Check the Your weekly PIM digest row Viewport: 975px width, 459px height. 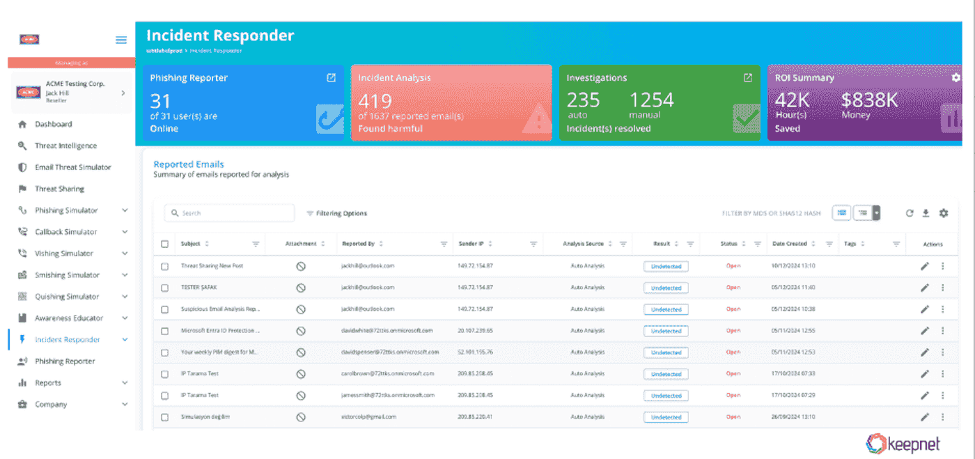coord(165,352)
